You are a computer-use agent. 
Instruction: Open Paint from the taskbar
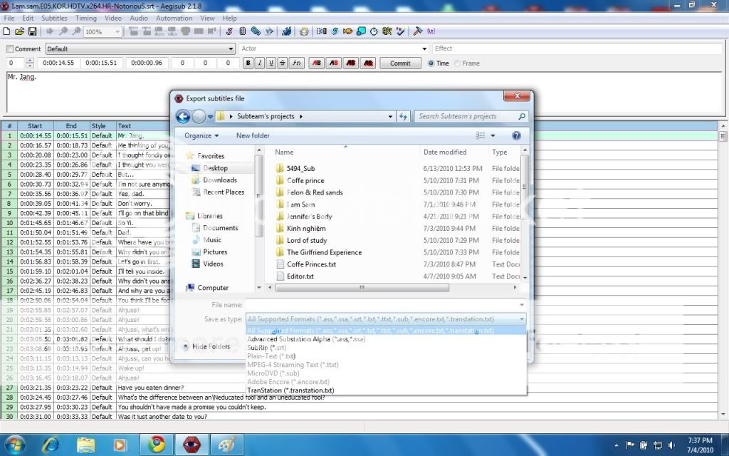(227, 445)
